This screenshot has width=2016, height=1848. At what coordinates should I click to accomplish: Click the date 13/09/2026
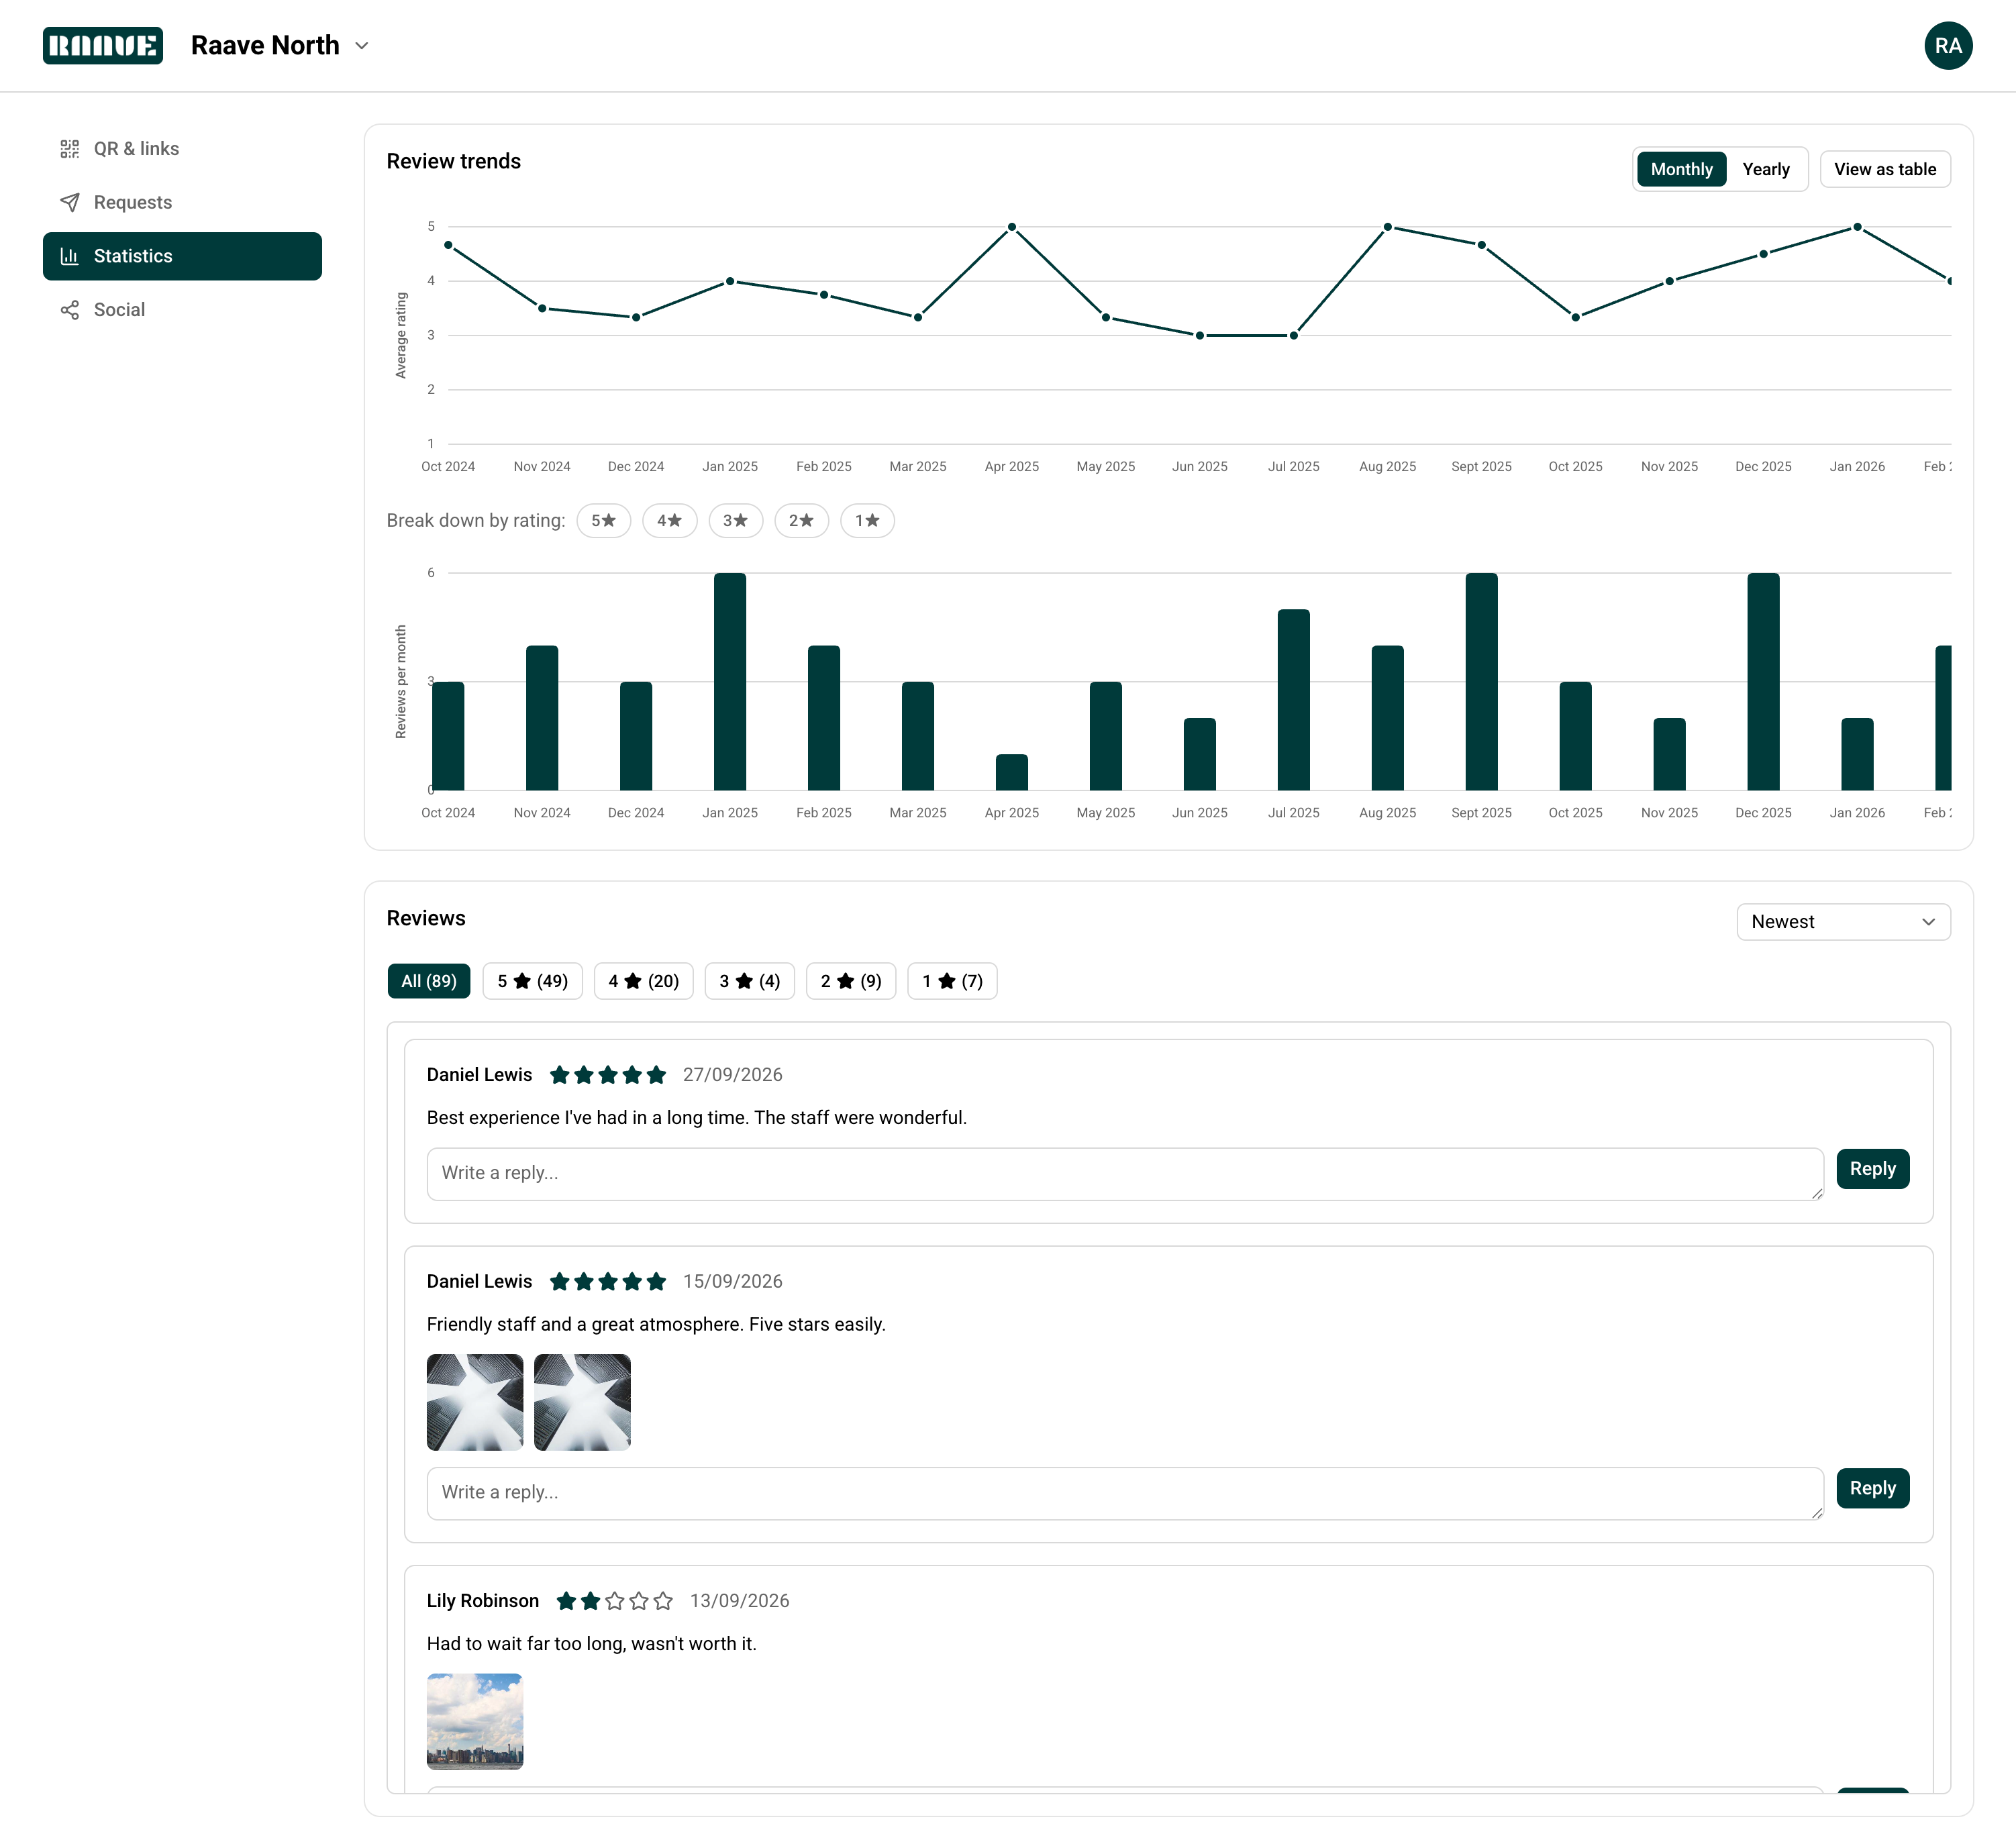click(740, 1601)
